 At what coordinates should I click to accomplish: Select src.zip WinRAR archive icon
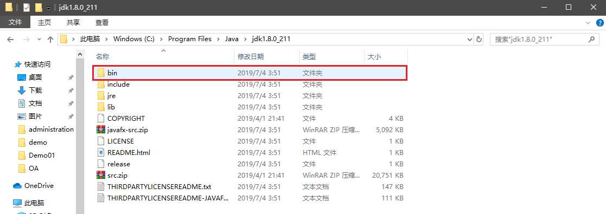101,176
